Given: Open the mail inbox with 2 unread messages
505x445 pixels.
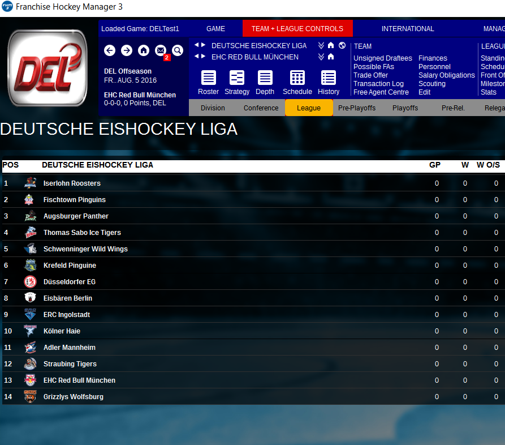Looking at the screenshot, I should (161, 50).
